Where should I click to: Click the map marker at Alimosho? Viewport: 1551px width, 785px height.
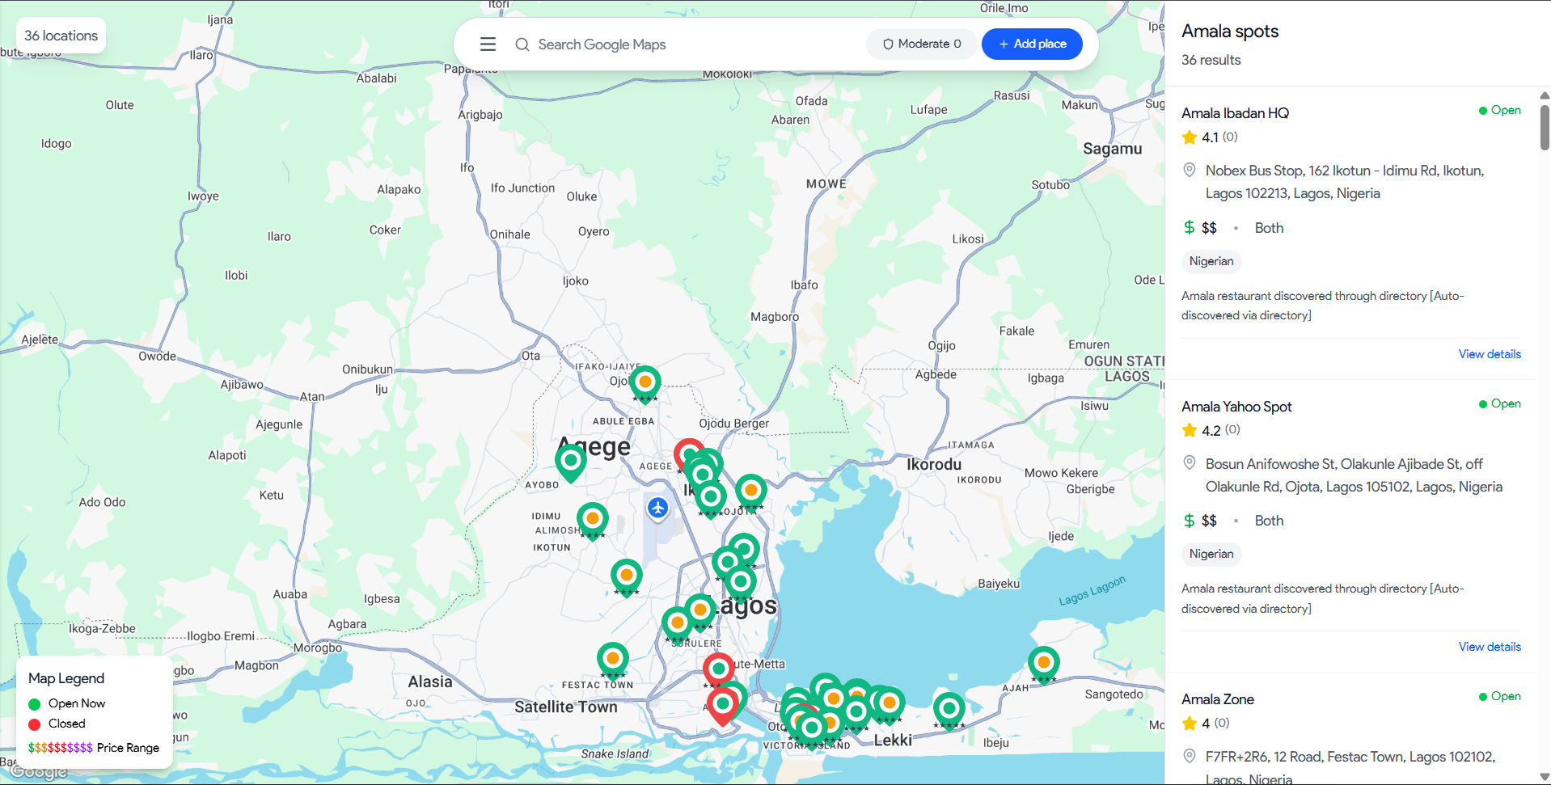pos(593,520)
